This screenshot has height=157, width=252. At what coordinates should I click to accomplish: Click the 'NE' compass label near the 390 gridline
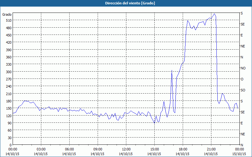[x=243, y=46]
